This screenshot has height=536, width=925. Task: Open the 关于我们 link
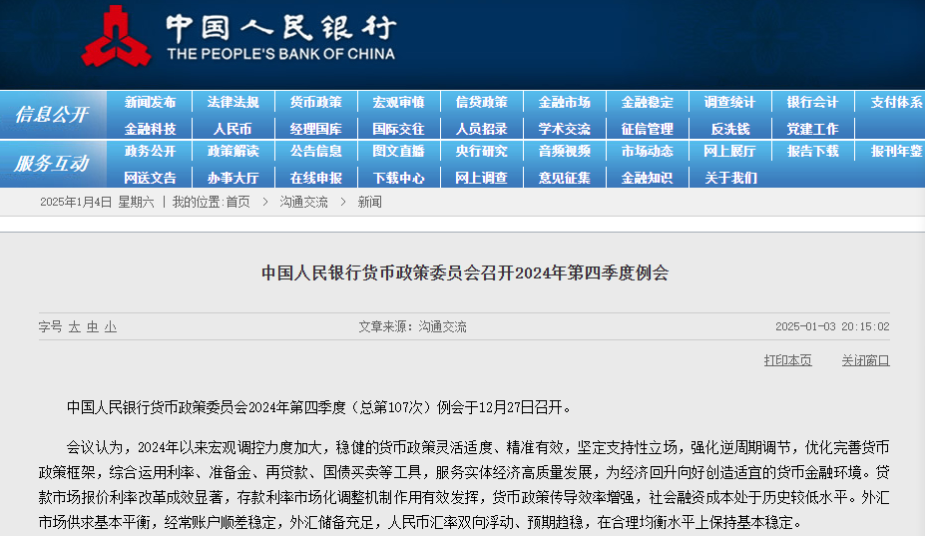tap(730, 178)
